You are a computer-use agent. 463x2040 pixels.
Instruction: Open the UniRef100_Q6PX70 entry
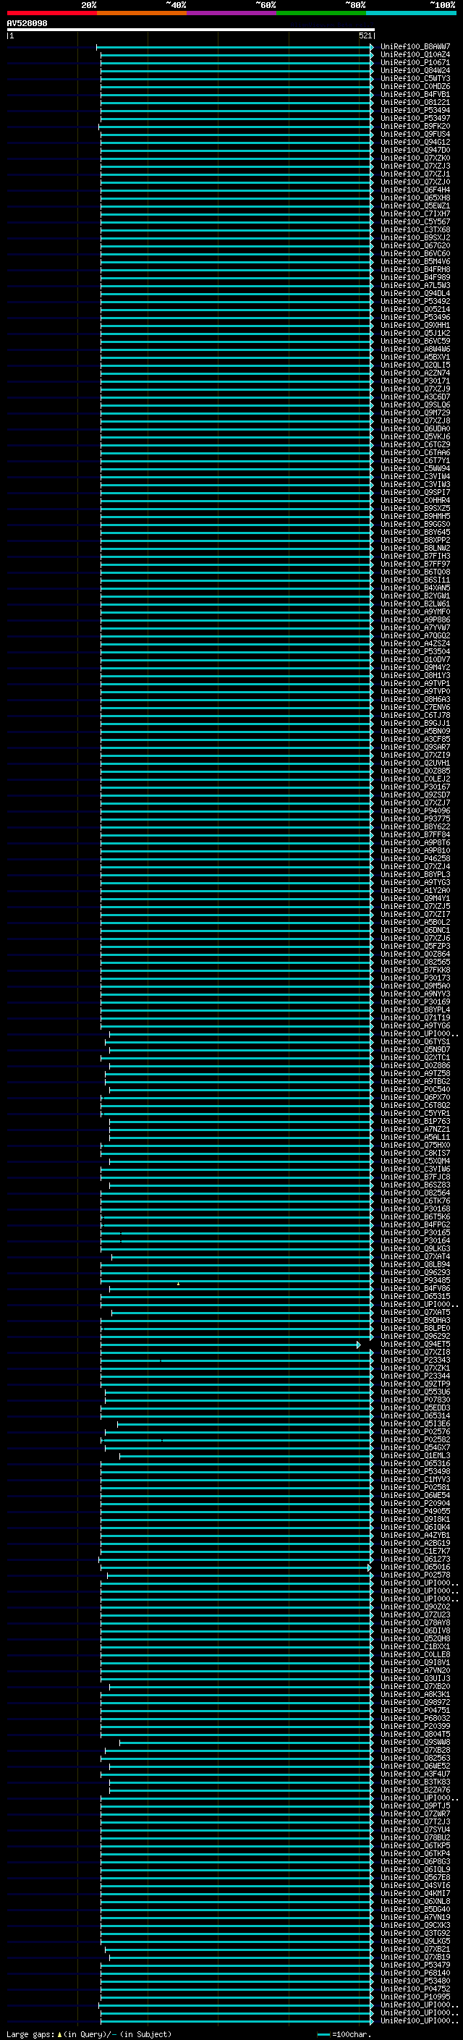coord(415,1097)
